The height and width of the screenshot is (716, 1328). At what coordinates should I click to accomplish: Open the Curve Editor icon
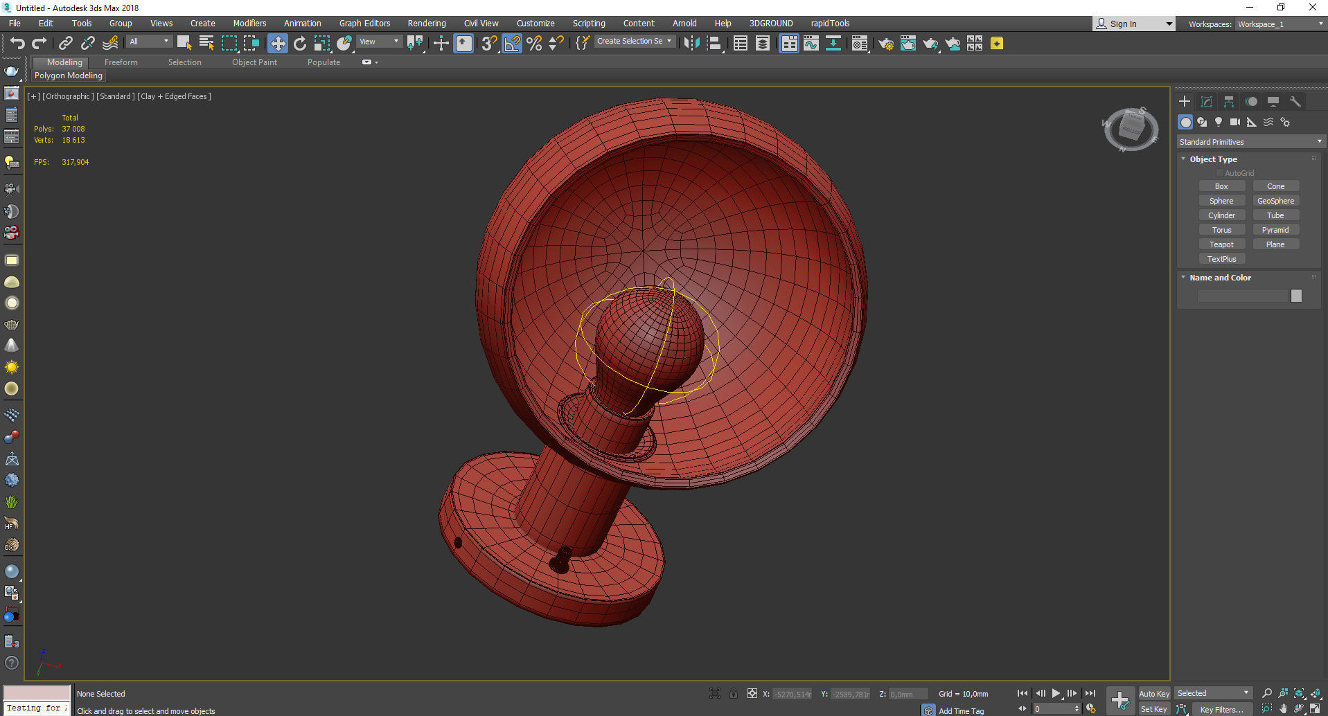[811, 44]
